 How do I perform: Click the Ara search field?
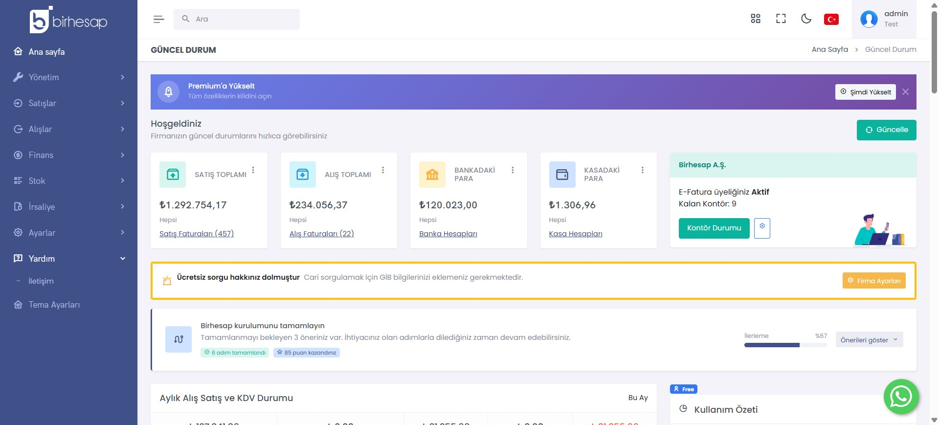237,19
